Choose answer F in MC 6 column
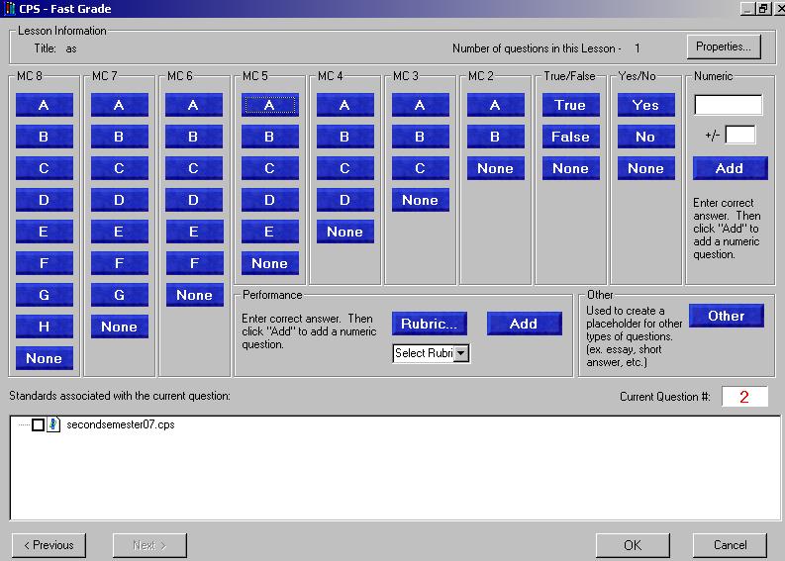This screenshot has height=561, width=785. pos(194,263)
